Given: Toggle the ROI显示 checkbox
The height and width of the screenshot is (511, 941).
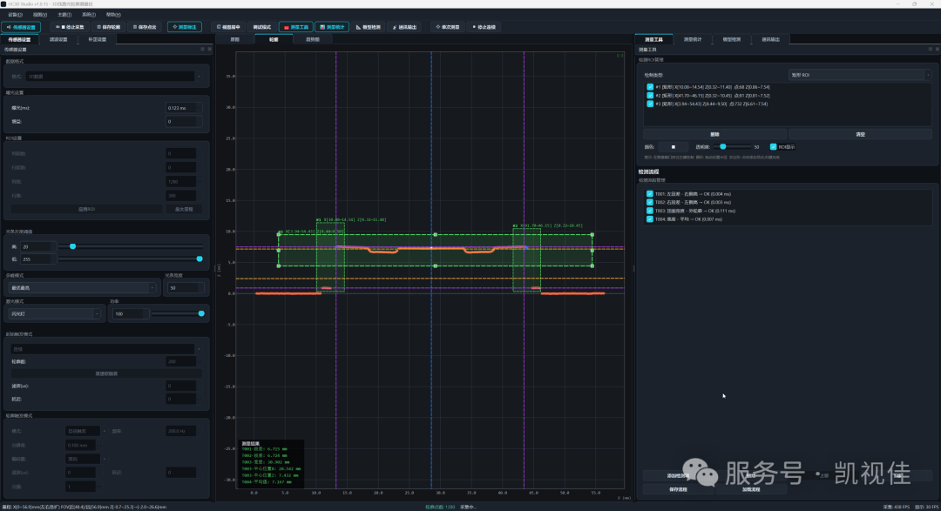Looking at the screenshot, I should point(773,146).
